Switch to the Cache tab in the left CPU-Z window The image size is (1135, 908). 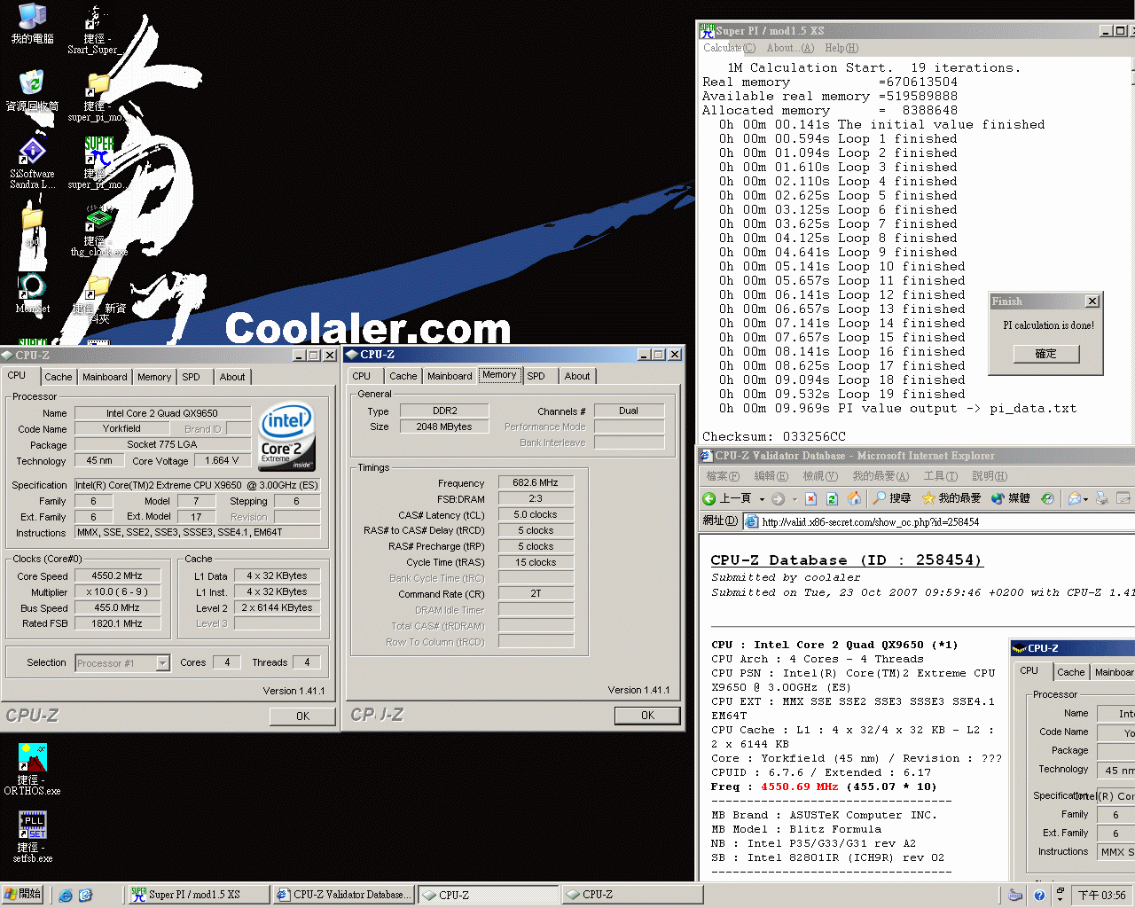click(59, 377)
